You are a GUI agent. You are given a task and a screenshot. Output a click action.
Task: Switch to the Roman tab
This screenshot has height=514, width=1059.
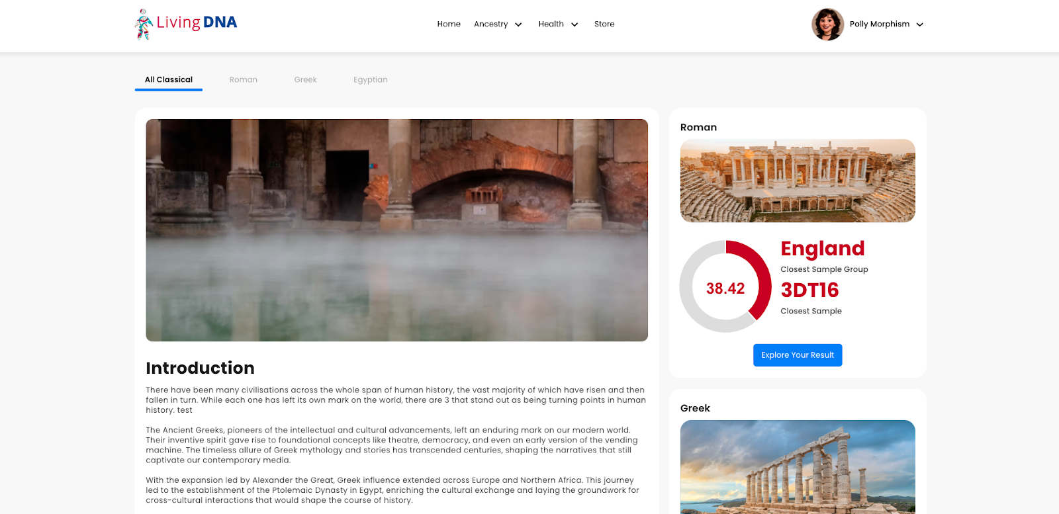click(x=244, y=80)
